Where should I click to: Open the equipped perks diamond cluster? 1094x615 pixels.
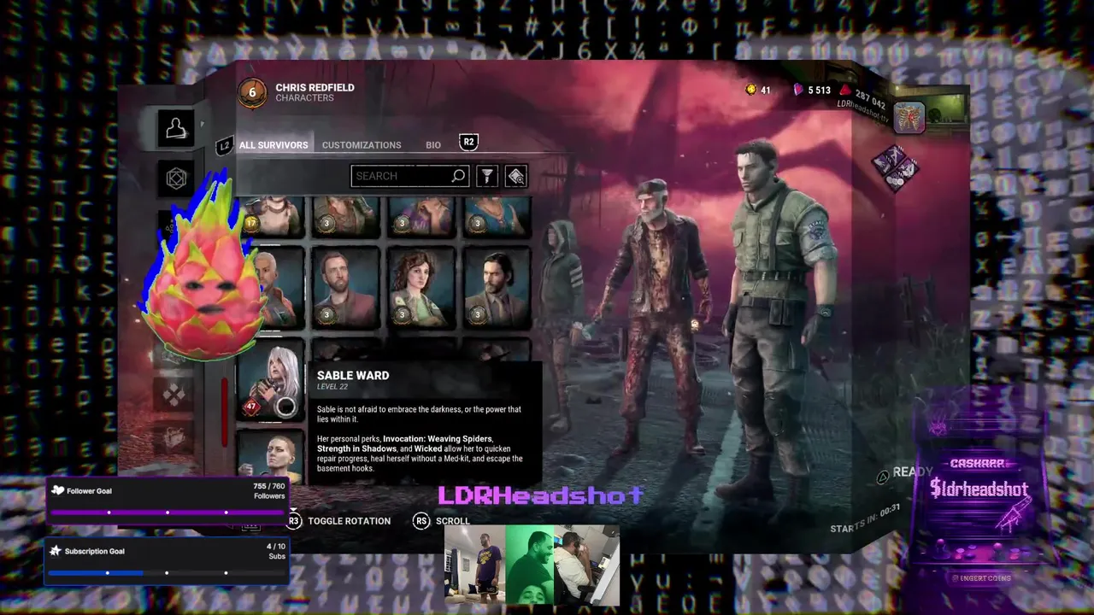coord(895,167)
